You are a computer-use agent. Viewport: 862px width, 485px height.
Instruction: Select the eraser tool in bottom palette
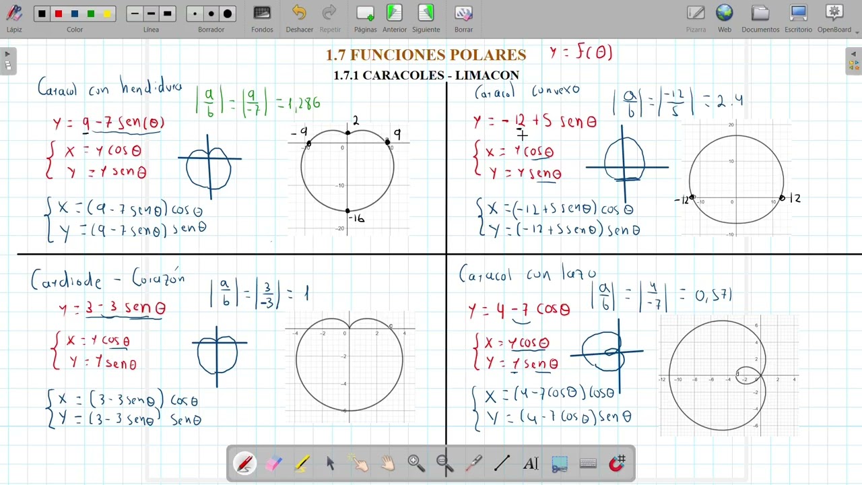[x=273, y=463]
